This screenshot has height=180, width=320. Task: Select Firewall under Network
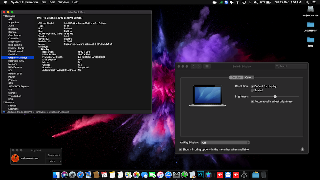[x=12, y=106]
